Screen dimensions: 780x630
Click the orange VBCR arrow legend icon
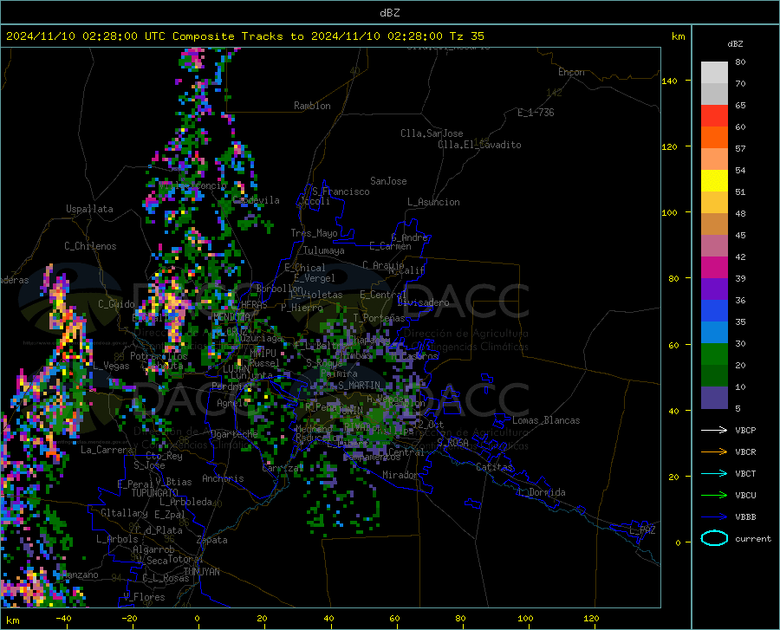tap(714, 452)
